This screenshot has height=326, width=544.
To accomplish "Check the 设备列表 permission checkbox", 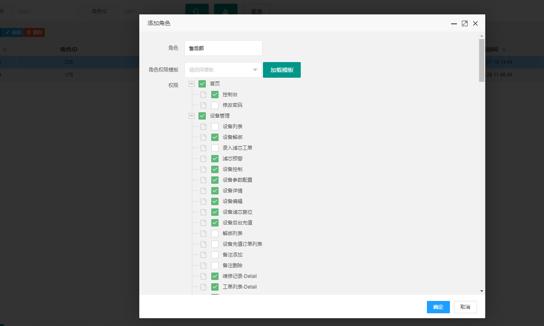I will 215,127.
